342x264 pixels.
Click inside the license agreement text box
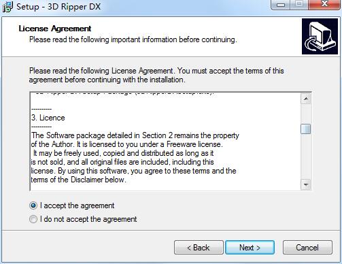pos(165,142)
